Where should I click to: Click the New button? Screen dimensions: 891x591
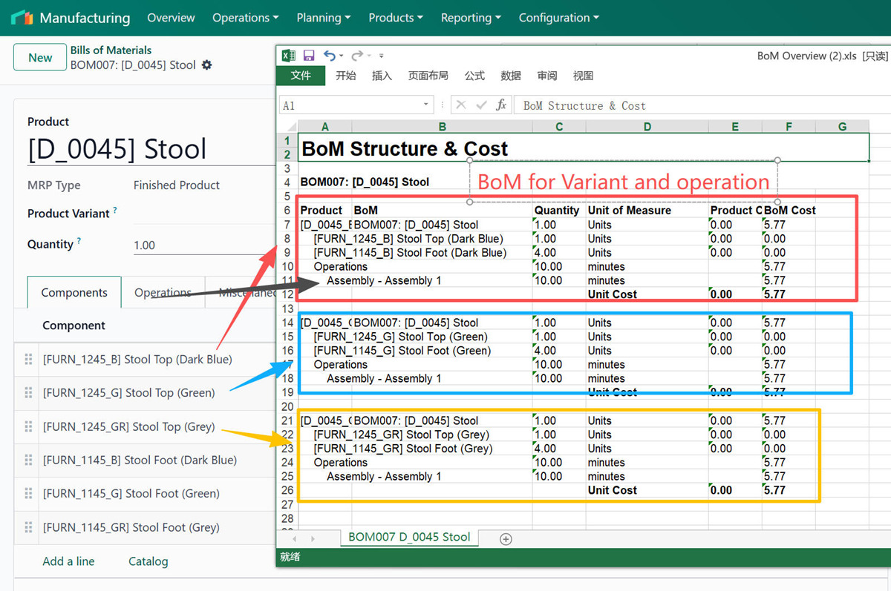coord(40,58)
